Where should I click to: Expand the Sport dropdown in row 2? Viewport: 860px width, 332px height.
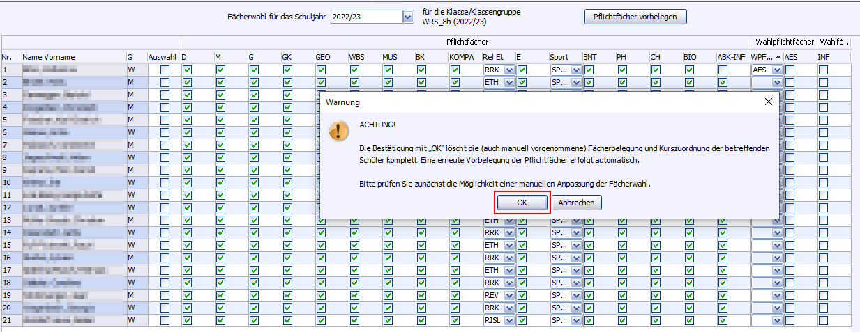click(576, 83)
